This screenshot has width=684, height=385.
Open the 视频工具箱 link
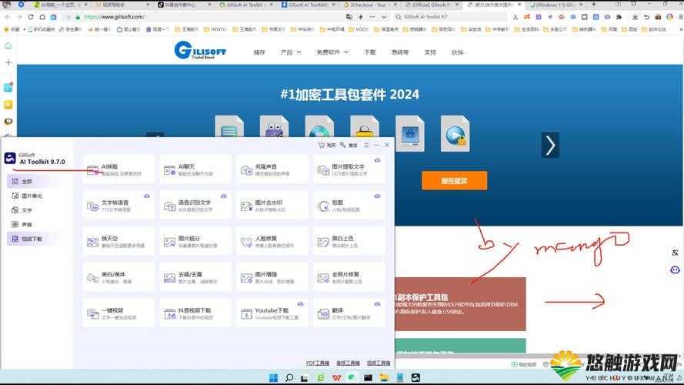pos(379,363)
